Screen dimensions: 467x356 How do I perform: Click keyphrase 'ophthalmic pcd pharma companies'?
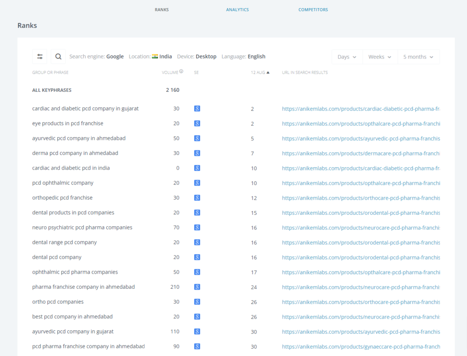pos(75,272)
